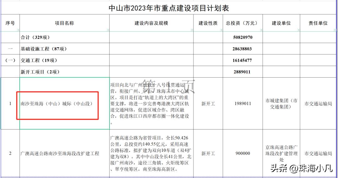Select the serial number 1 cell
The image size is (338, 178).
[x=10, y=104]
